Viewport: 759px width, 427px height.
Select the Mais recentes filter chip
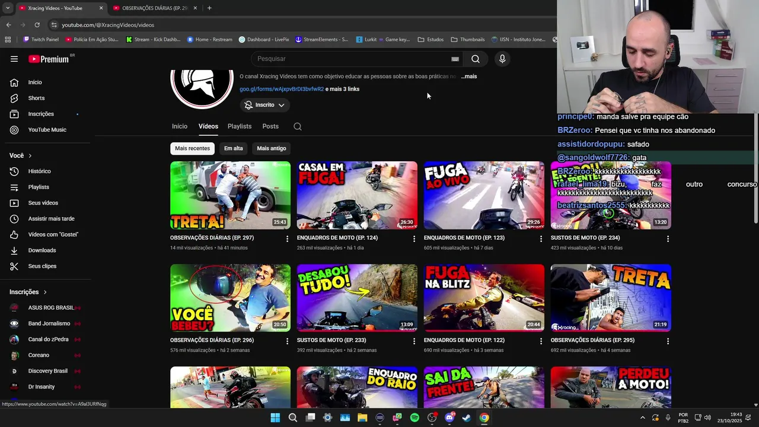coord(192,148)
